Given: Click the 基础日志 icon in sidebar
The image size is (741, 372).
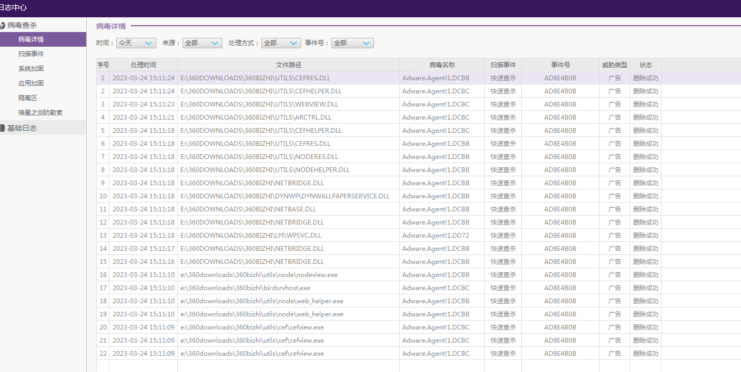Looking at the screenshot, I should tap(2, 128).
